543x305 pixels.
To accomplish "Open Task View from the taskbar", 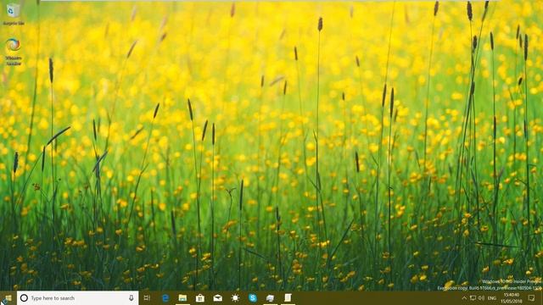I will pyautogui.click(x=147, y=298).
